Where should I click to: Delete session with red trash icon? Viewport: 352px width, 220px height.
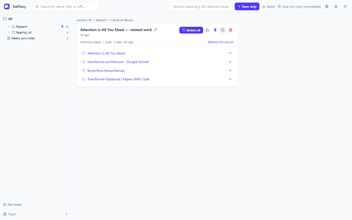pyautogui.click(x=230, y=30)
